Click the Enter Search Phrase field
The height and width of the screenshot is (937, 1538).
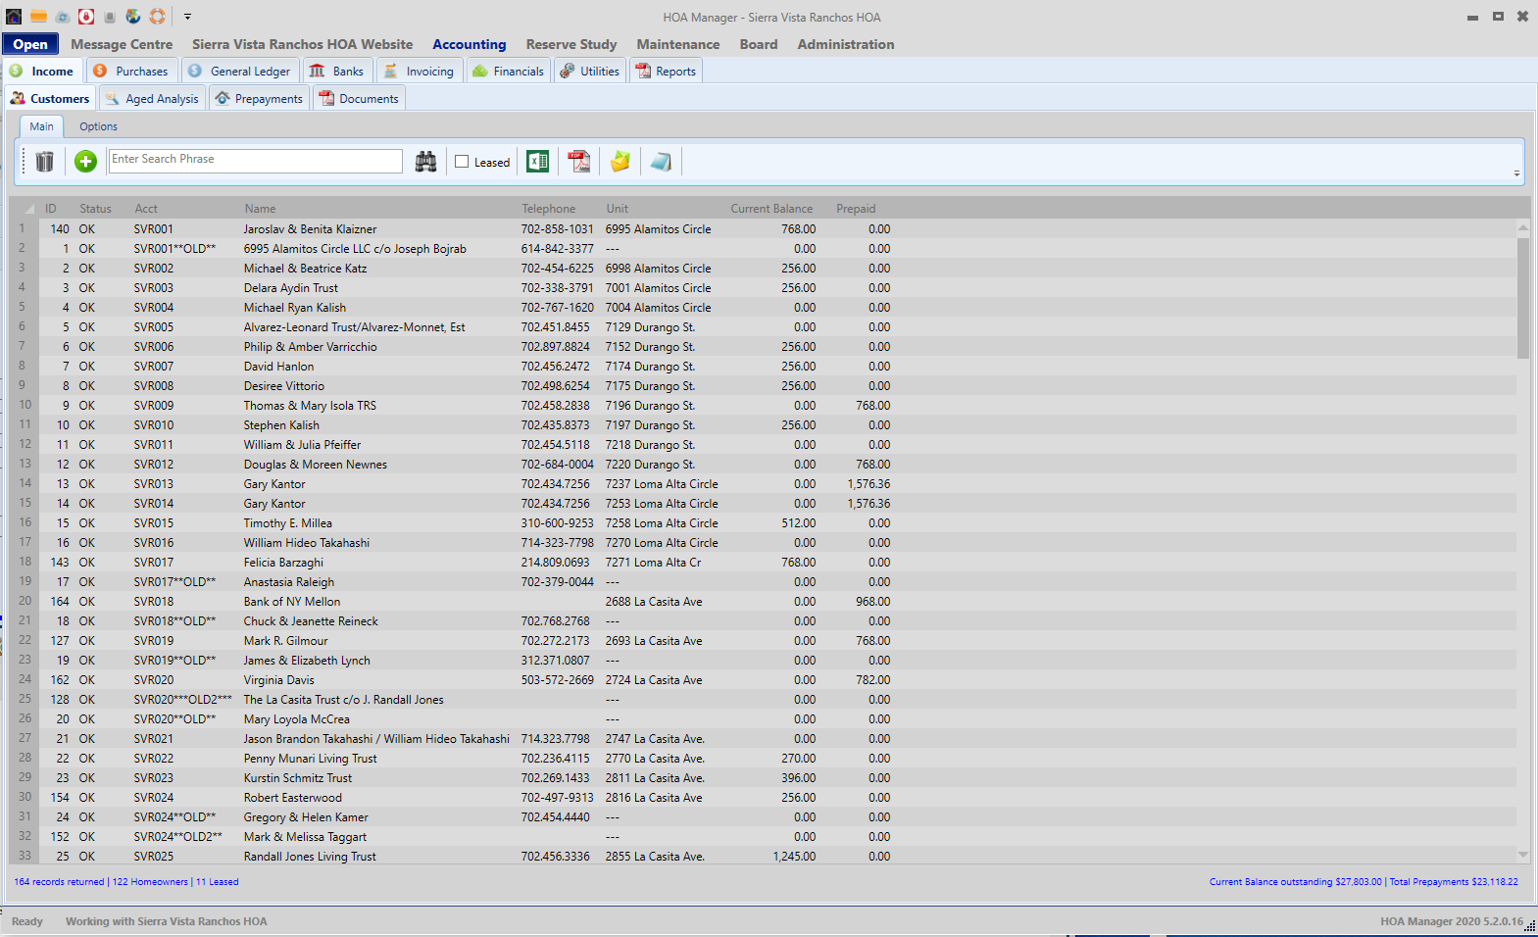(x=255, y=160)
